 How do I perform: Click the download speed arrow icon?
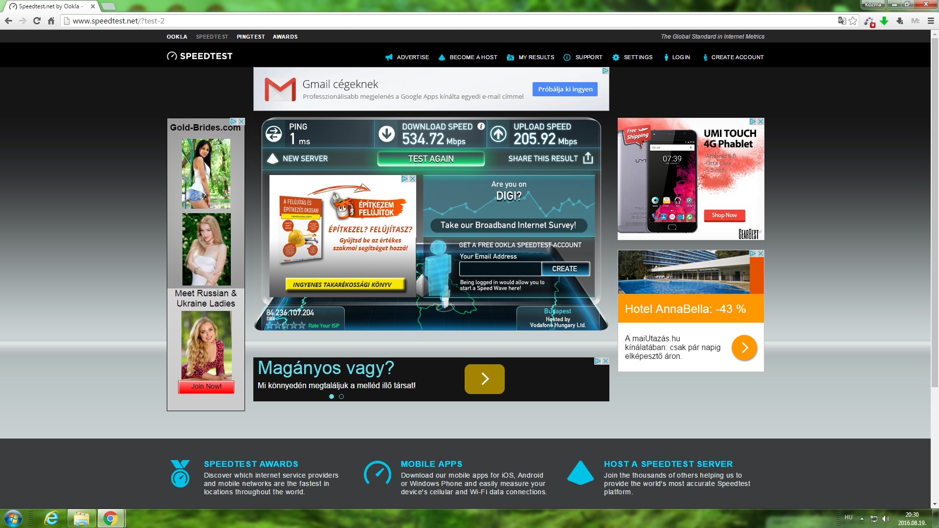point(386,134)
